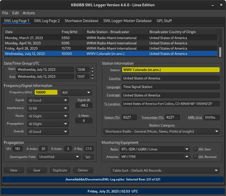The height and width of the screenshot is (196, 226).
Task: Click the End date field
Action: 45,76
